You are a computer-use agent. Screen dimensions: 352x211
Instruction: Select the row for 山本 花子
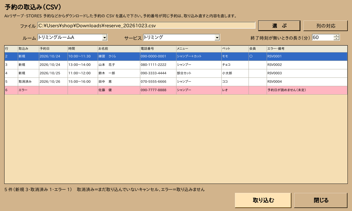pos(176,65)
